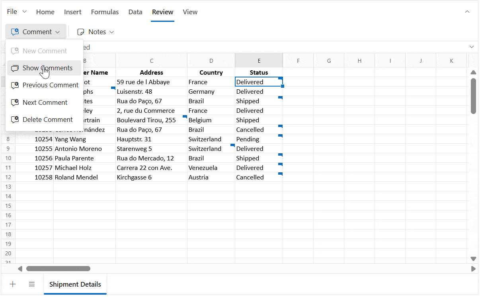Click the cell "Antonio Moreno"
The height and width of the screenshot is (297, 480).
pos(85,148)
